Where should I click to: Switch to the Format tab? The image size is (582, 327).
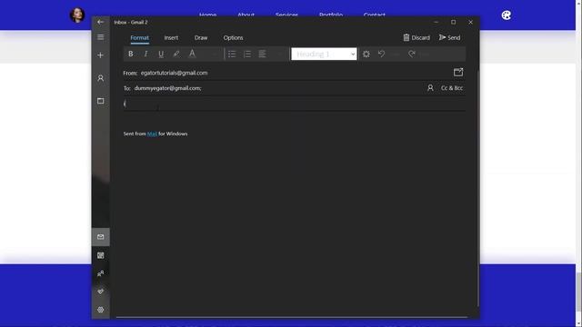point(139,38)
